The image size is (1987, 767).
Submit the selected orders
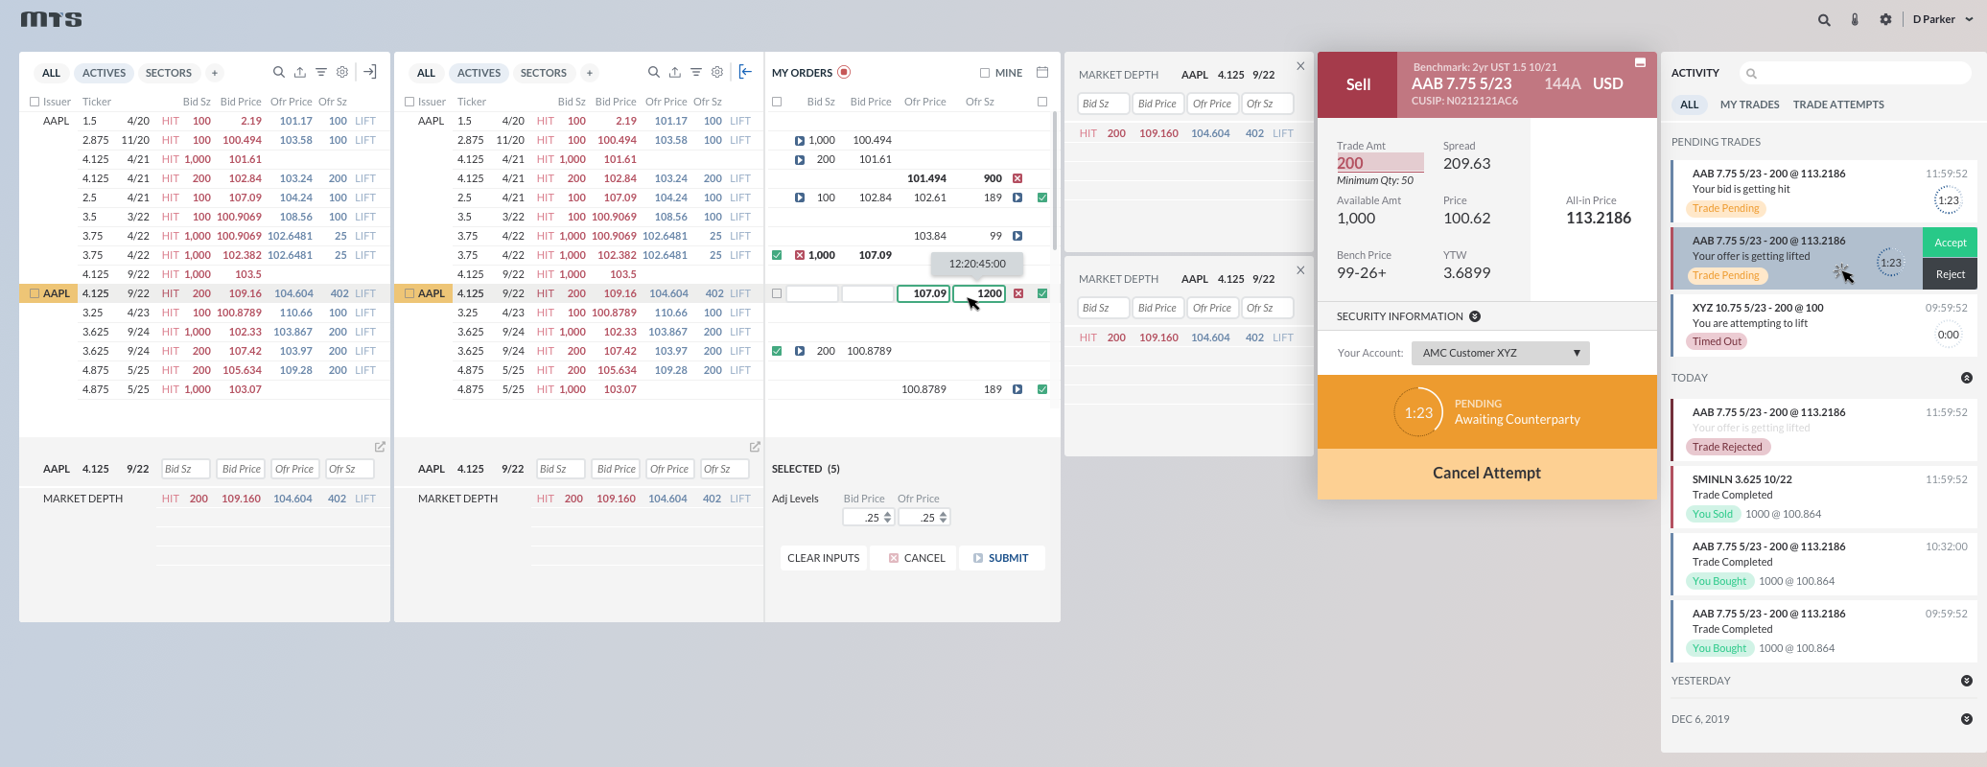1000,558
